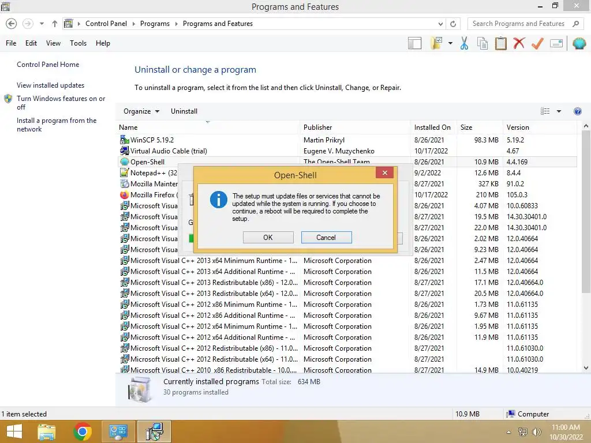Open the Windows Start button

(x=14, y=431)
